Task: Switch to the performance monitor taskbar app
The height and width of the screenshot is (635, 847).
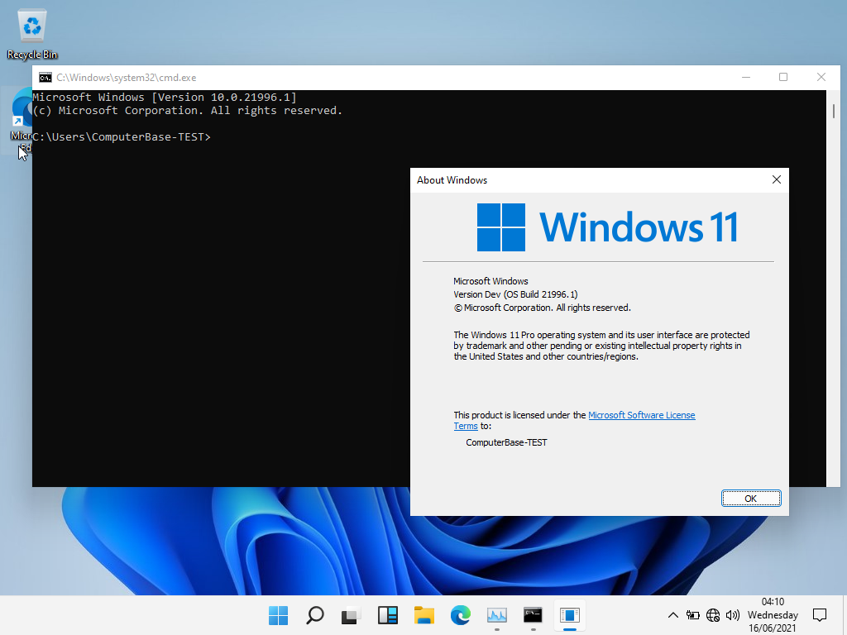Action: (496, 615)
